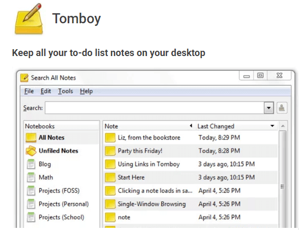305x230 pixels.
Task: Click note icon beside Using Links in Tomboy
Action: 110,164
